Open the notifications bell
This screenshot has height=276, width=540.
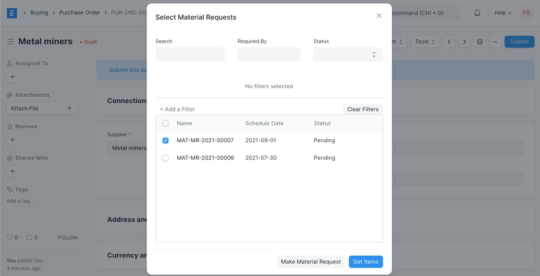pos(478,13)
